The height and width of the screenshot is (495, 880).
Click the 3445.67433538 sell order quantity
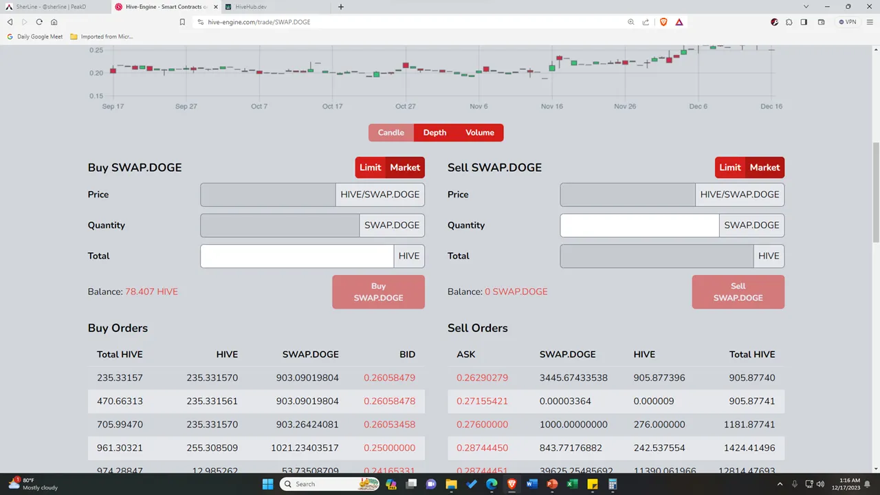tap(573, 377)
